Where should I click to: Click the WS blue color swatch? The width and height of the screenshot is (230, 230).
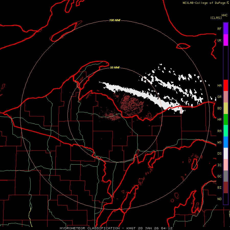[x=226, y=142]
